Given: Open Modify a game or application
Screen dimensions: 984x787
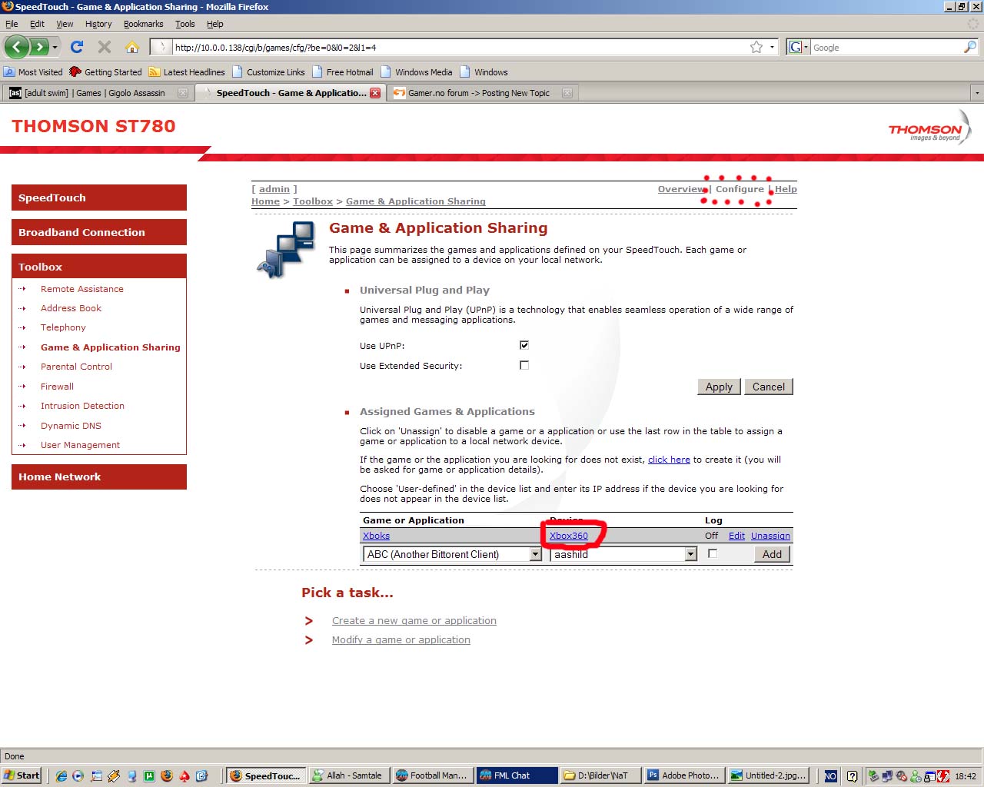Looking at the screenshot, I should pos(401,639).
